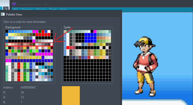The width and height of the screenshot is (193, 105).
Task: Click the Palette View window icon
Action: [x=3, y=14]
